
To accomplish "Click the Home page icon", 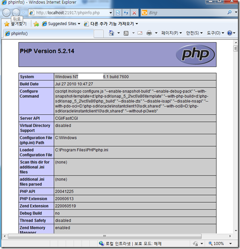I will pos(112,33).
